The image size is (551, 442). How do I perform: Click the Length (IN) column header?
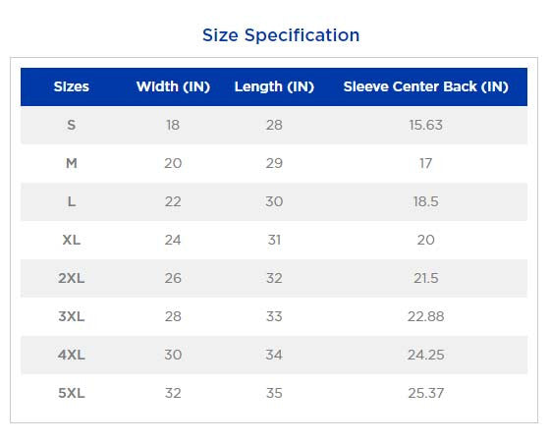(274, 86)
